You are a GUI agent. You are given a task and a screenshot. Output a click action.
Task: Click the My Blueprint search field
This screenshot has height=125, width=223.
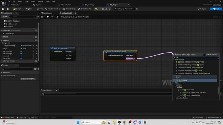point(23,17)
